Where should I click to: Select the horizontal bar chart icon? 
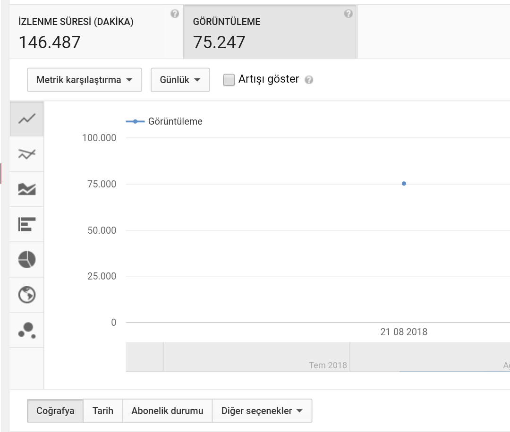[26, 224]
